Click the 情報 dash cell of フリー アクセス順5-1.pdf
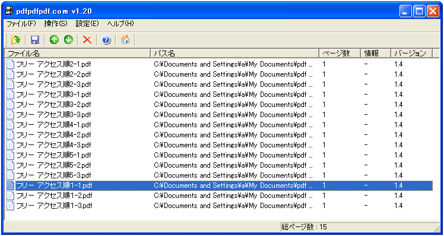The image size is (444, 236). pyautogui.click(x=366, y=155)
